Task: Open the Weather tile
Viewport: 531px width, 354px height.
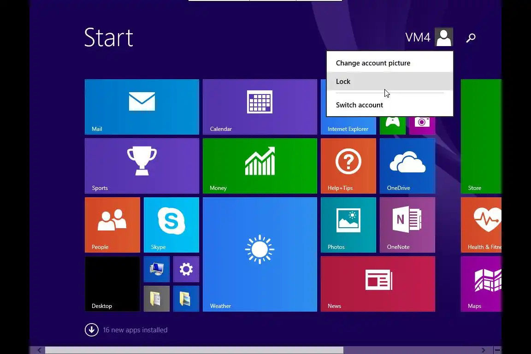Action: (260, 254)
